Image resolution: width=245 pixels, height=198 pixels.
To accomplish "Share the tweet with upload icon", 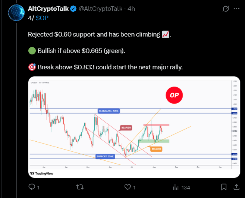I will click(236, 187).
